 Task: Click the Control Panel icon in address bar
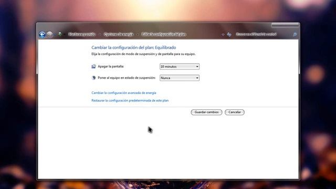(60, 34)
